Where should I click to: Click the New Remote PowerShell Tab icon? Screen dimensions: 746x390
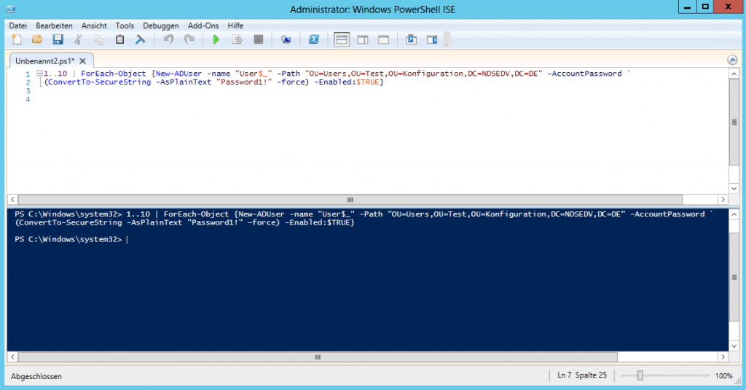coord(286,39)
